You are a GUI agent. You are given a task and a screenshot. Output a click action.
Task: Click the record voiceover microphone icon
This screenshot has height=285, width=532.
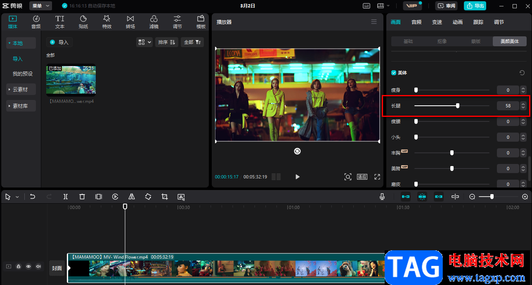coord(383,197)
